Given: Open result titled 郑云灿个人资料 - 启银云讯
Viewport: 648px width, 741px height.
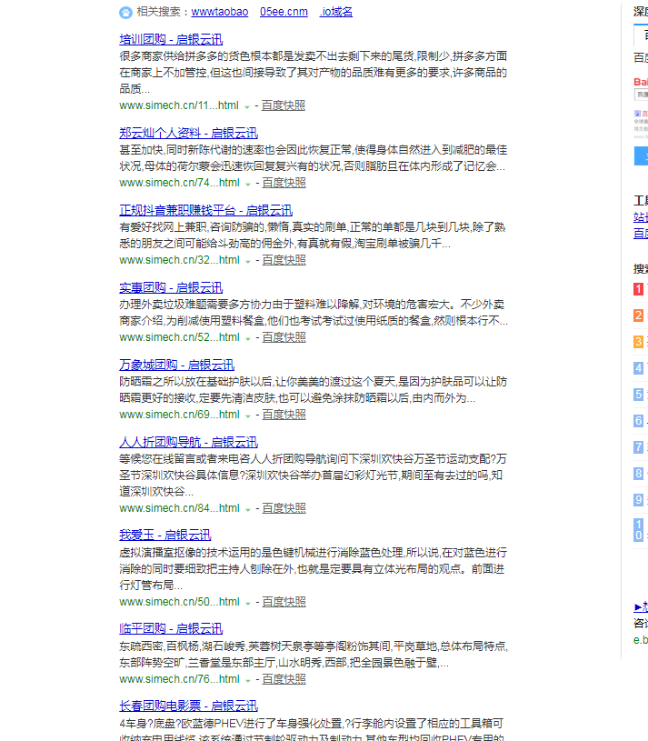Looking at the screenshot, I should click(x=188, y=133).
